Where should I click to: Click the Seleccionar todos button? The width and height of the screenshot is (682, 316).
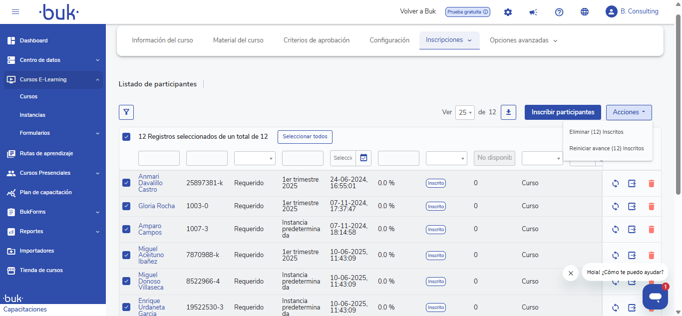click(305, 137)
